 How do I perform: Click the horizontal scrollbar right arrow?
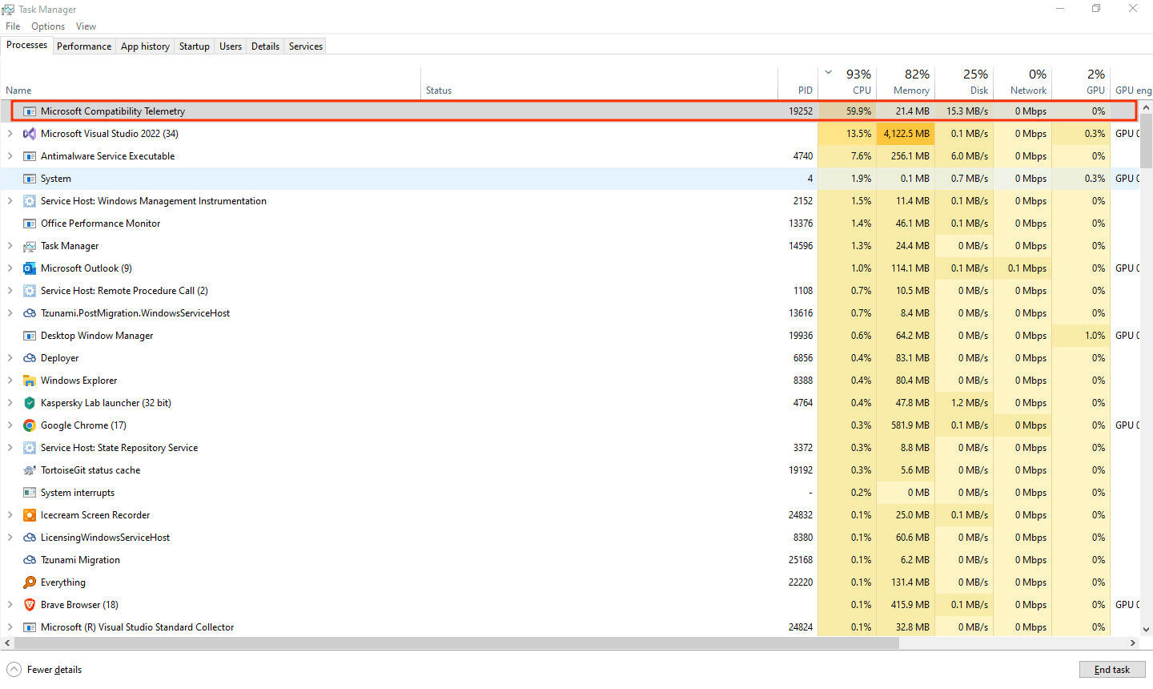(x=1133, y=643)
